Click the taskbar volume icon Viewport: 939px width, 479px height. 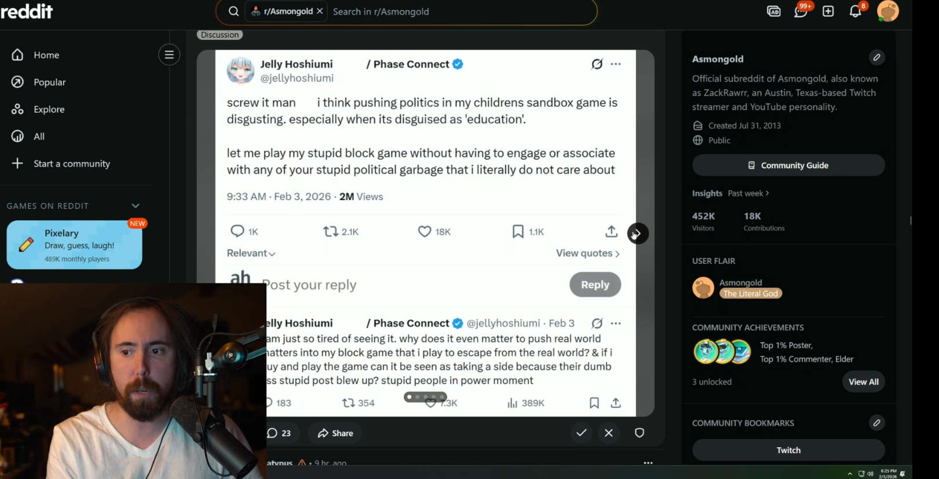(x=870, y=474)
